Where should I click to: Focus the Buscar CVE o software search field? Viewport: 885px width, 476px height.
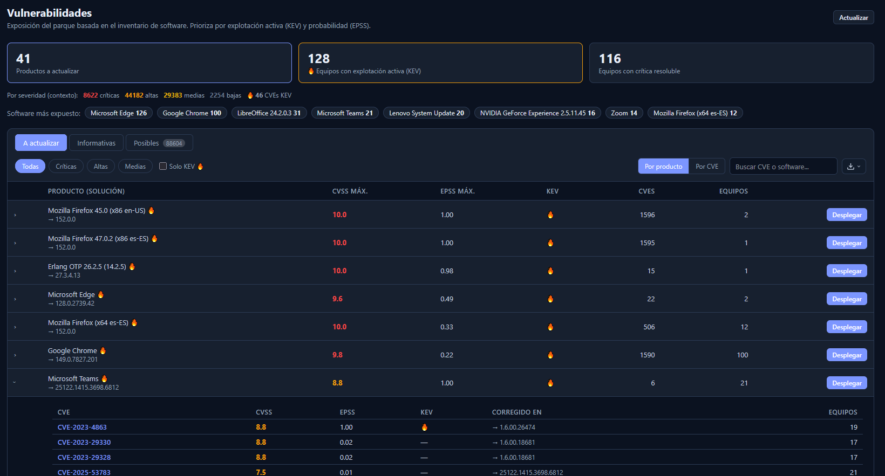point(783,167)
